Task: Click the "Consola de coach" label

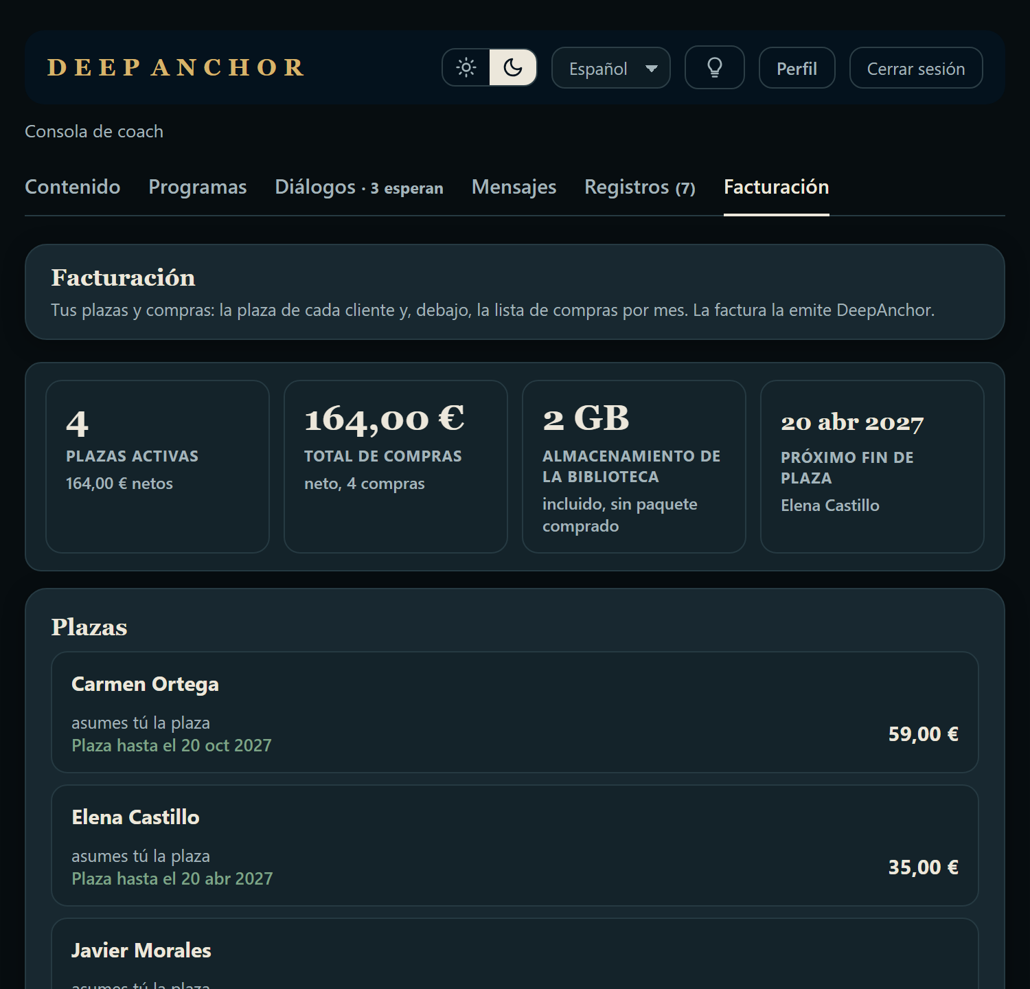Action: 94,131
